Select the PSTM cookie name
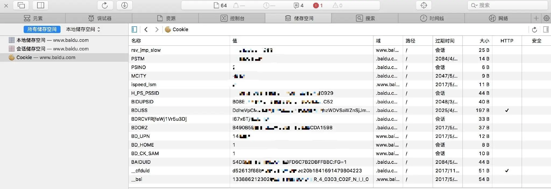 [138, 59]
